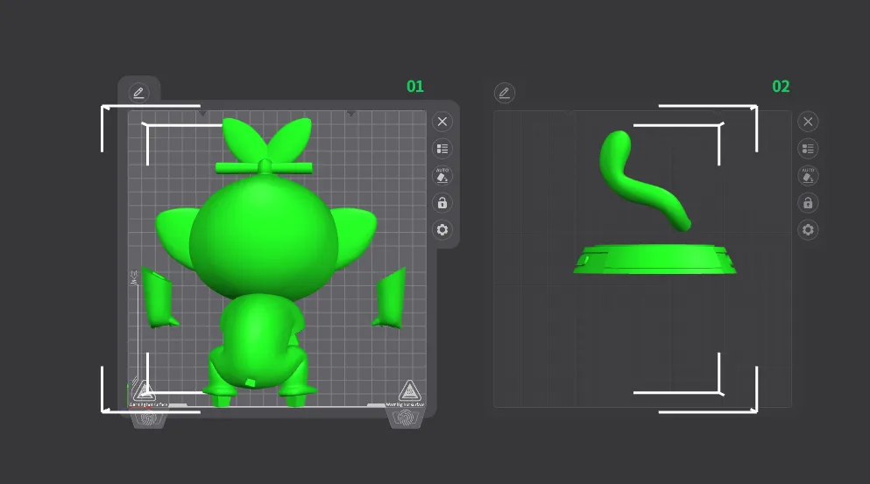This screenshot has height=484, width=870.
Task: Open plate 01 settings gear
Action: point(442,229)
